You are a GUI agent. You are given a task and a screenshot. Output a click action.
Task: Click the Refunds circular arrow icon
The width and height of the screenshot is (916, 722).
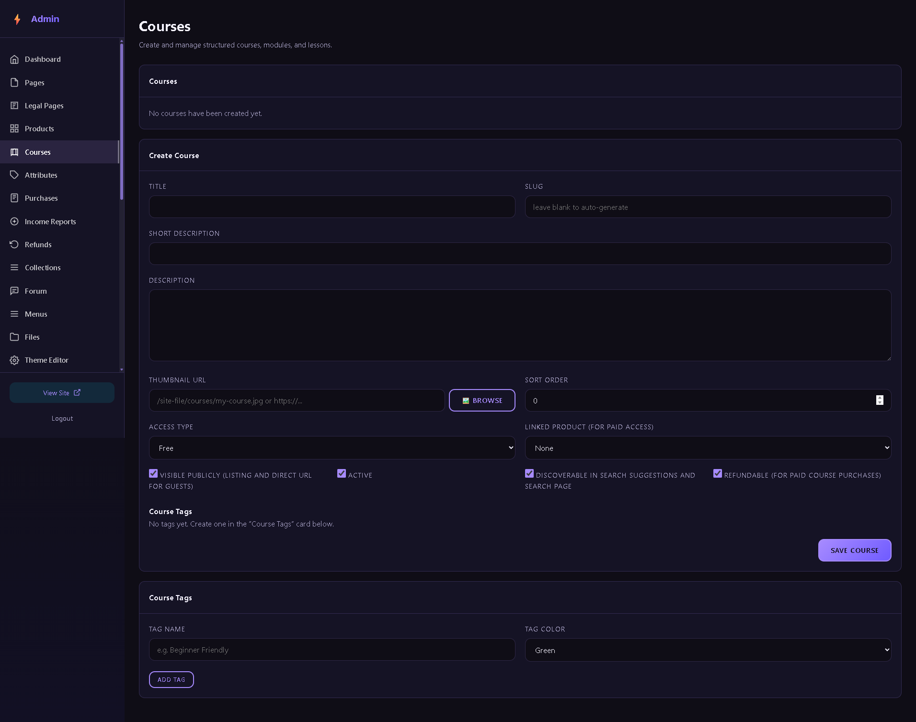(x=14, y=244)
